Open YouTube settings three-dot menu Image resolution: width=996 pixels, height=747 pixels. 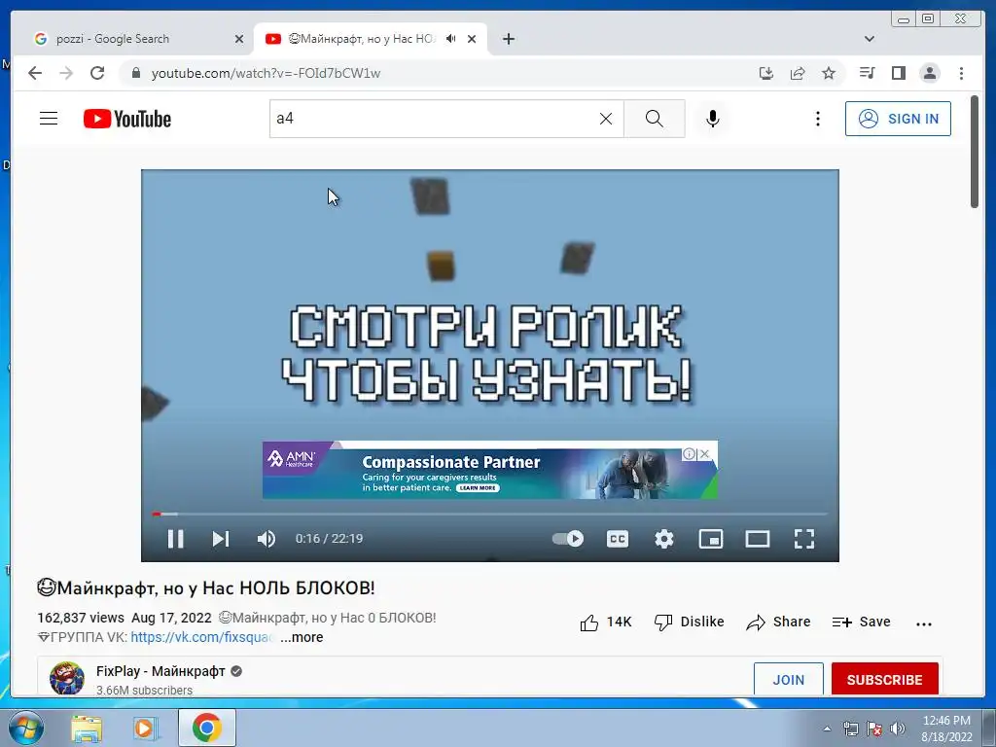coord(817,119)
